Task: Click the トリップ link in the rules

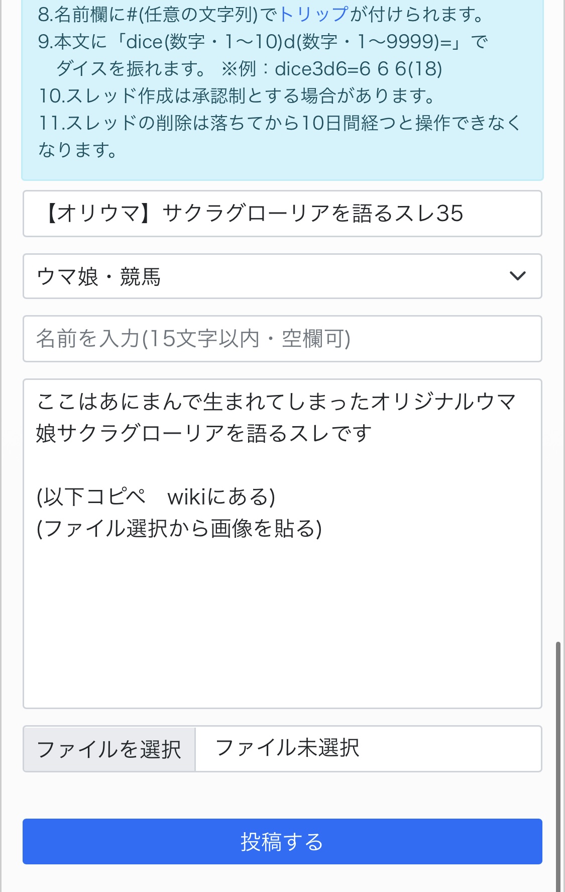Action: [x=313, y=15]
